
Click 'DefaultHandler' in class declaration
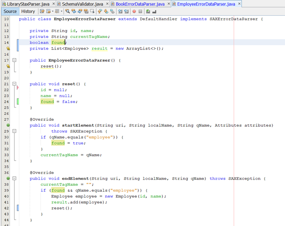pos(158,19)
